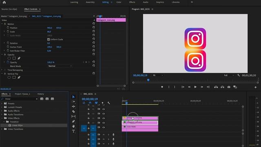Go to the Home screen icon
The width and height of the screenshot is (261, 147).
(4, 2)
